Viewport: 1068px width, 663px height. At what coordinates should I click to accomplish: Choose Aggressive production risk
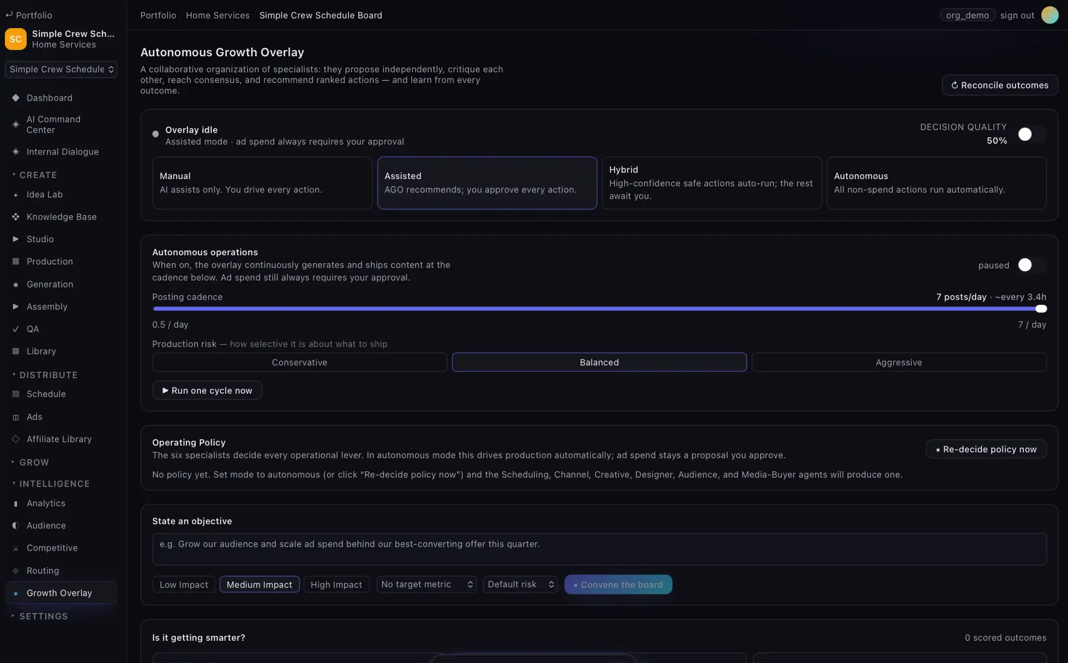coord(899,362)
